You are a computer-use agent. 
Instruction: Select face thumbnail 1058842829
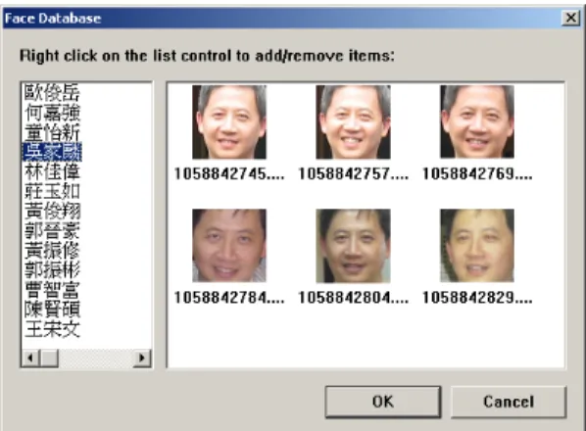coord(477,246)
